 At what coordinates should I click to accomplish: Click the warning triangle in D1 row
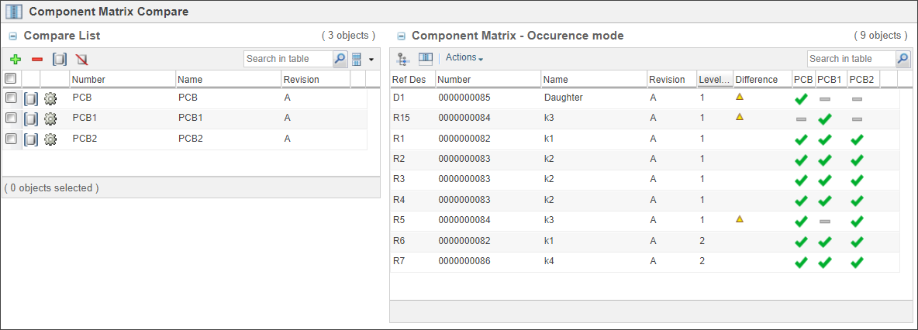tap(740, 97)
